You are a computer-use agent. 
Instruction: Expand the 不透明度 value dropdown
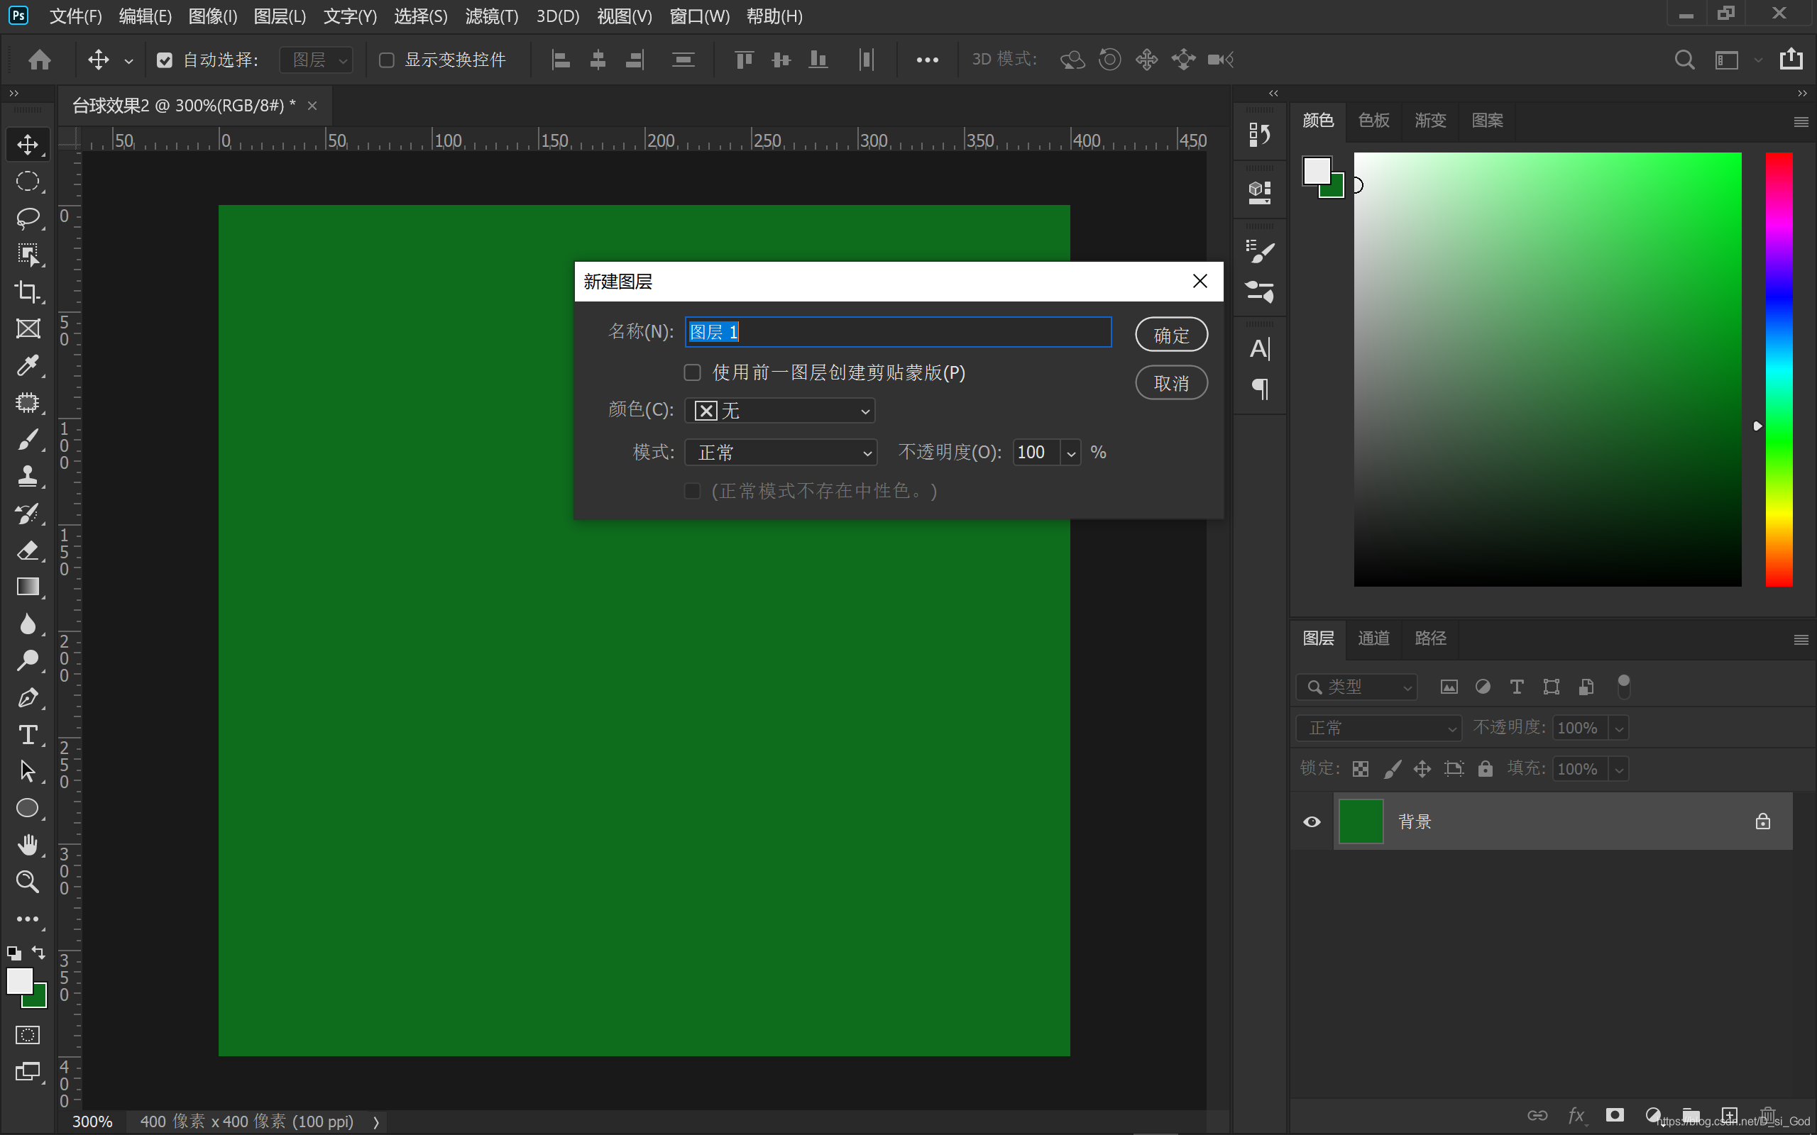coord(1070,453)
